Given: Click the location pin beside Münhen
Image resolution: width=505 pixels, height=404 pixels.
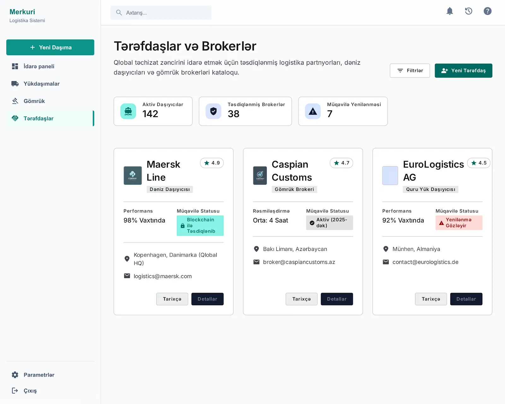Looking at the screenshot, I should point(386,249).
